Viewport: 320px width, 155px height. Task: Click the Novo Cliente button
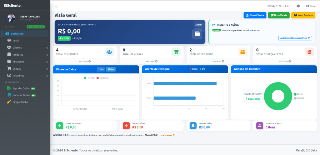coord(255,15)
